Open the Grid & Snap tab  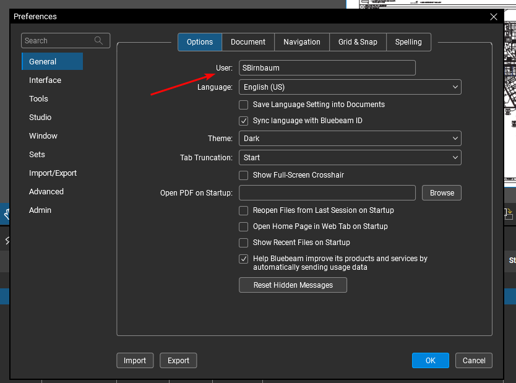358,42
